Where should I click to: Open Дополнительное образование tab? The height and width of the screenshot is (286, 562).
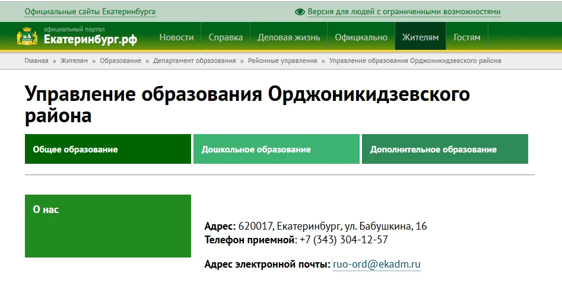tap(444, 149)
